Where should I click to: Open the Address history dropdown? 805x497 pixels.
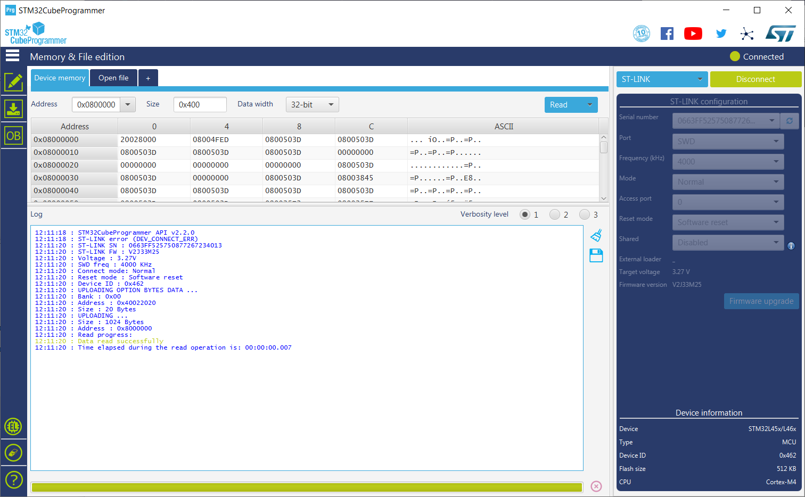click(x=128, y=104)
